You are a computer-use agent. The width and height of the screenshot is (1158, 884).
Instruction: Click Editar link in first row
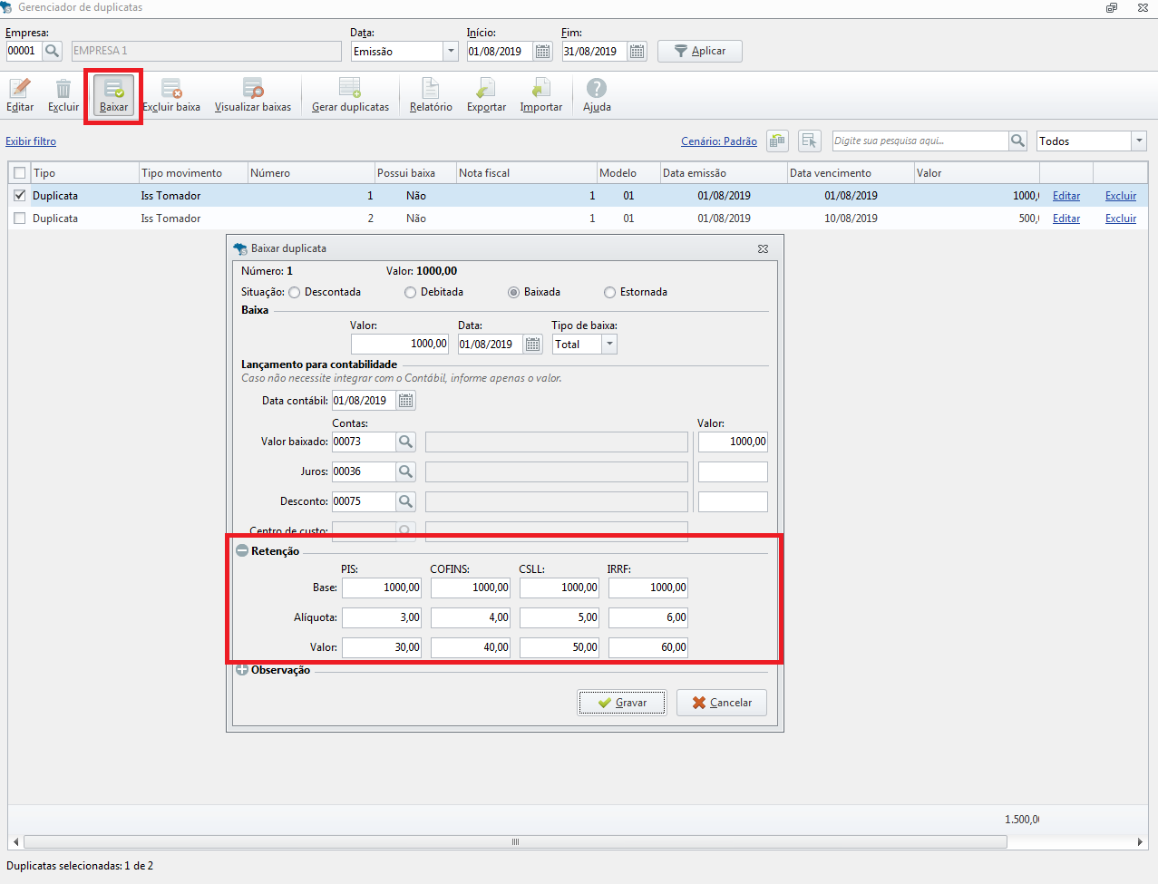pos(1066,196)
